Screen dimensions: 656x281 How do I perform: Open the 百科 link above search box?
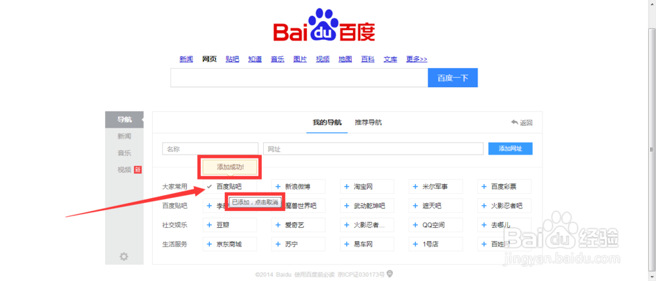368,60
